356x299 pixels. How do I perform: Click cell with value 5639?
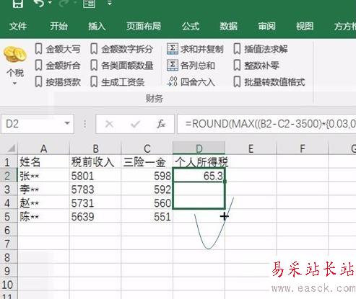click(95, 217)
